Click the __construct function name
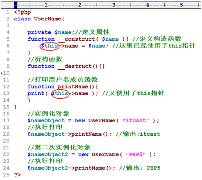The height and width of the screenshot is (180, 202). coord(77,39)
